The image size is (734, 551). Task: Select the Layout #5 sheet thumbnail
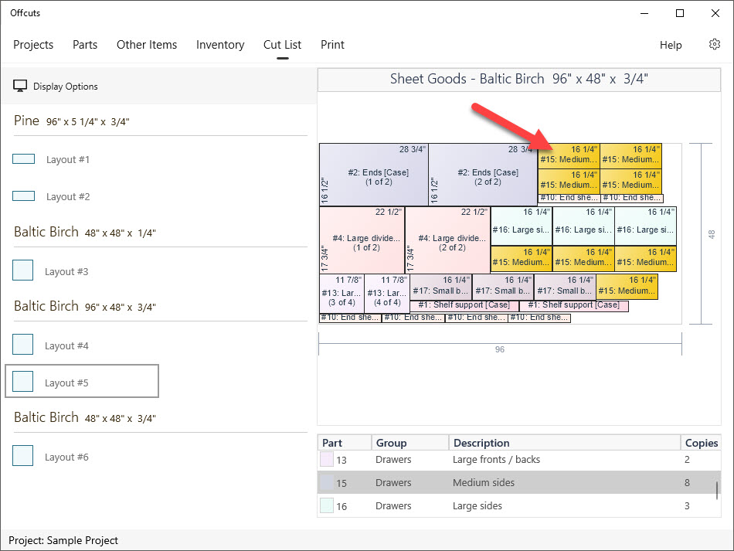click(x=22, y=382)
